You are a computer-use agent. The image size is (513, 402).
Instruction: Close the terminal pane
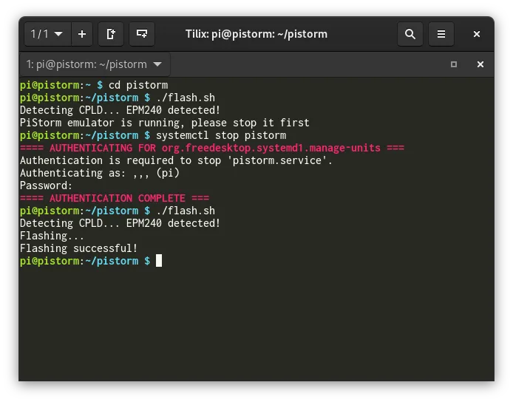(x=480, y=64)
